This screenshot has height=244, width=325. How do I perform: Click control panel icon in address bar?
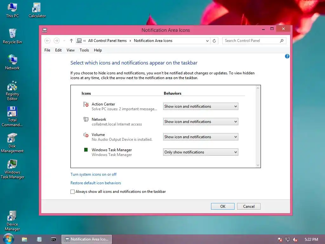click(79, 41)
